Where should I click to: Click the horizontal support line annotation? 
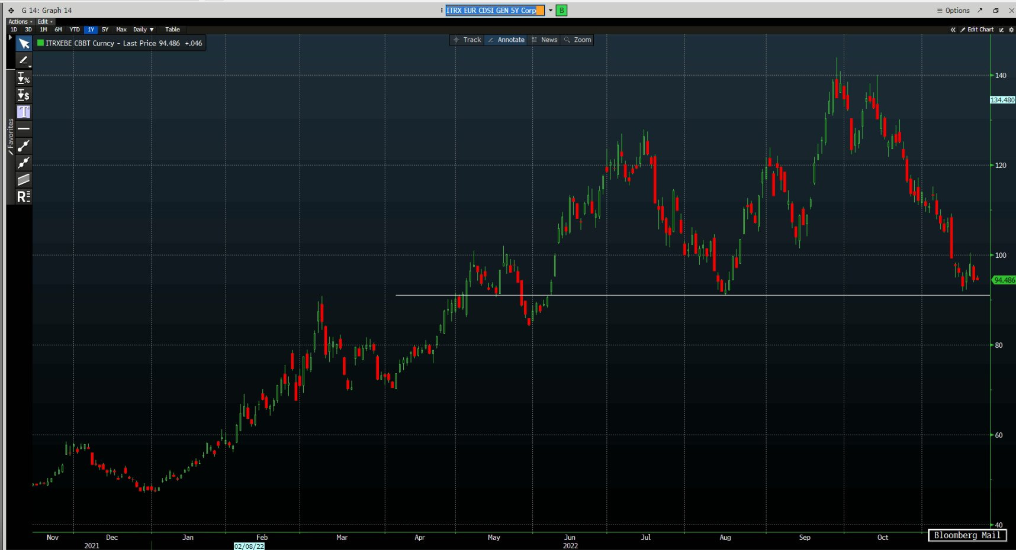[693, 295]
